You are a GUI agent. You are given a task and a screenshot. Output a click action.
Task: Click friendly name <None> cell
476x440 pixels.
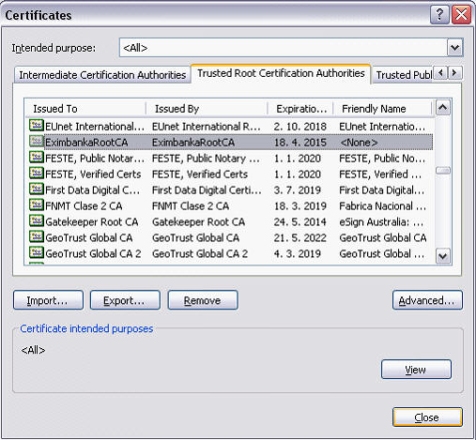coord(359,143)
